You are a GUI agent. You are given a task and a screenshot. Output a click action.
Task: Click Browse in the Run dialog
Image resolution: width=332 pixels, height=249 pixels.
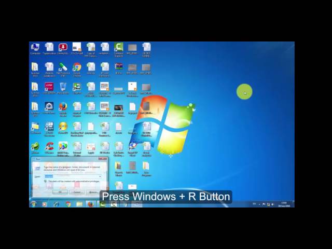click(93, 192)
